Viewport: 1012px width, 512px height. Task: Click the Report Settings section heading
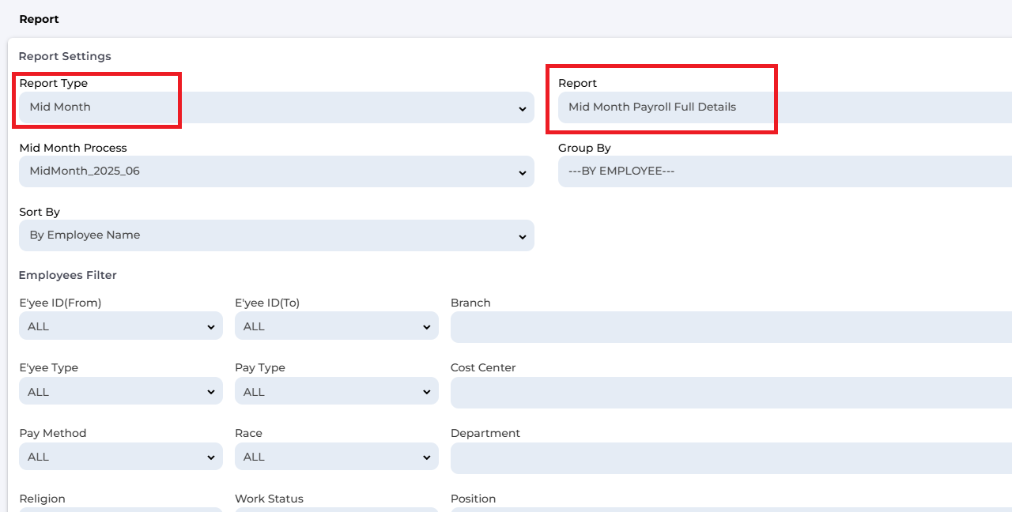(x=65, y=56)
